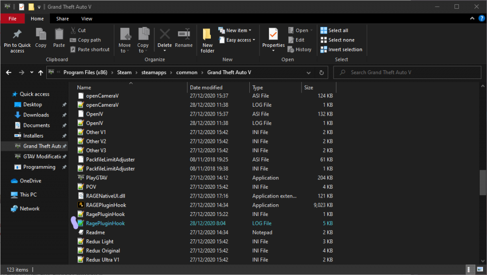Open the File menu tab
This screenshot has height=275, width=487.
point(13,19)
